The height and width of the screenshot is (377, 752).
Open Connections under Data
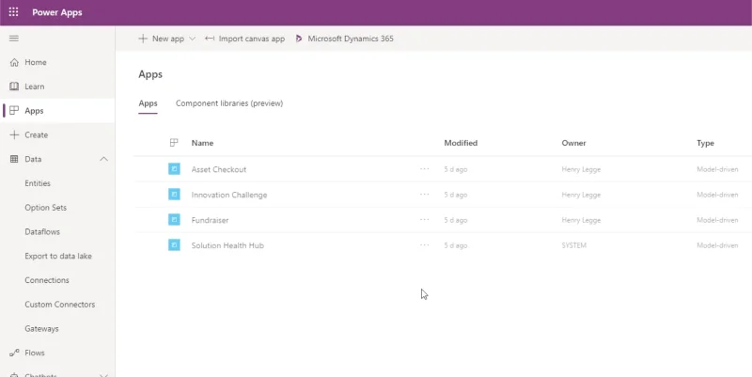(47, 280)
